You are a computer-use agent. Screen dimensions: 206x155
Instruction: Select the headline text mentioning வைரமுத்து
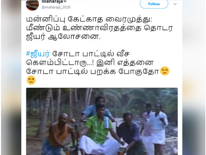[89, 20]
